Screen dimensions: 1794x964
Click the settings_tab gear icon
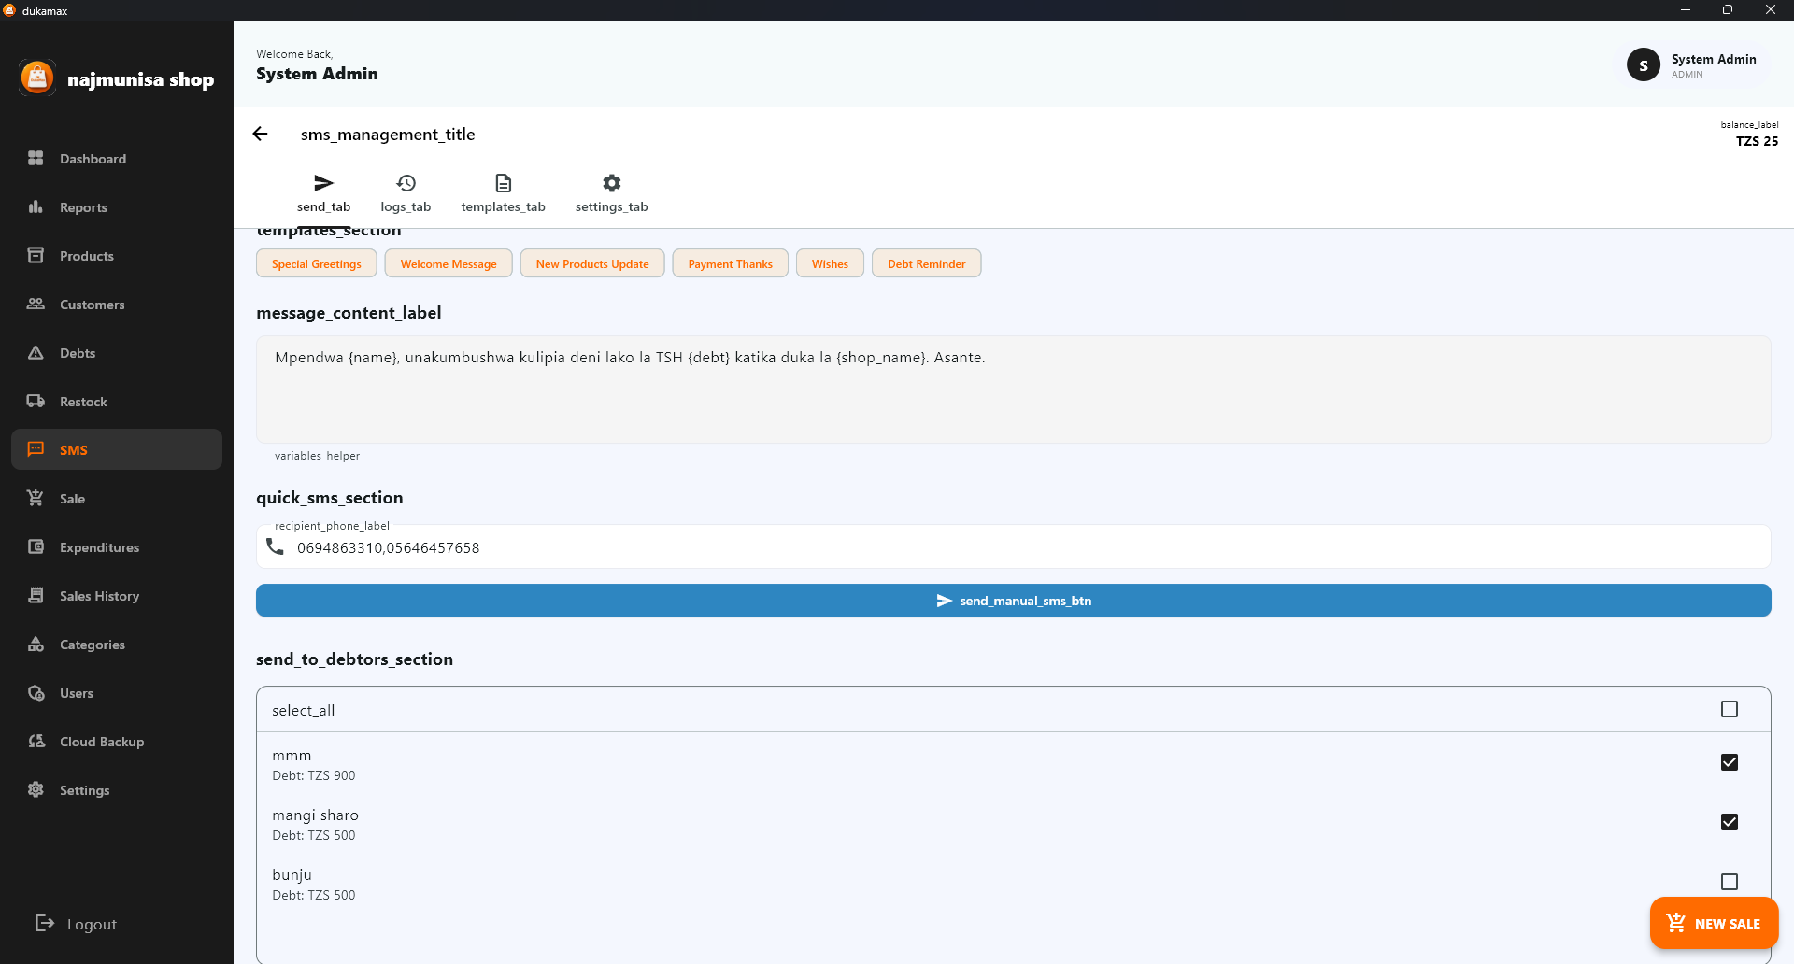click(x=611, y=183)
